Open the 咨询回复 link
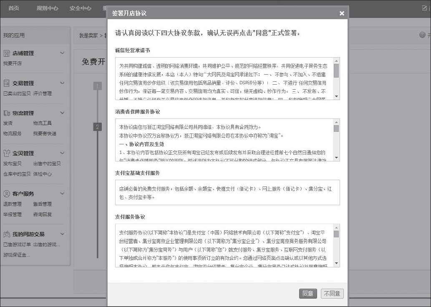Viewport: 431px width, 307px height. [x=42, y=214]
